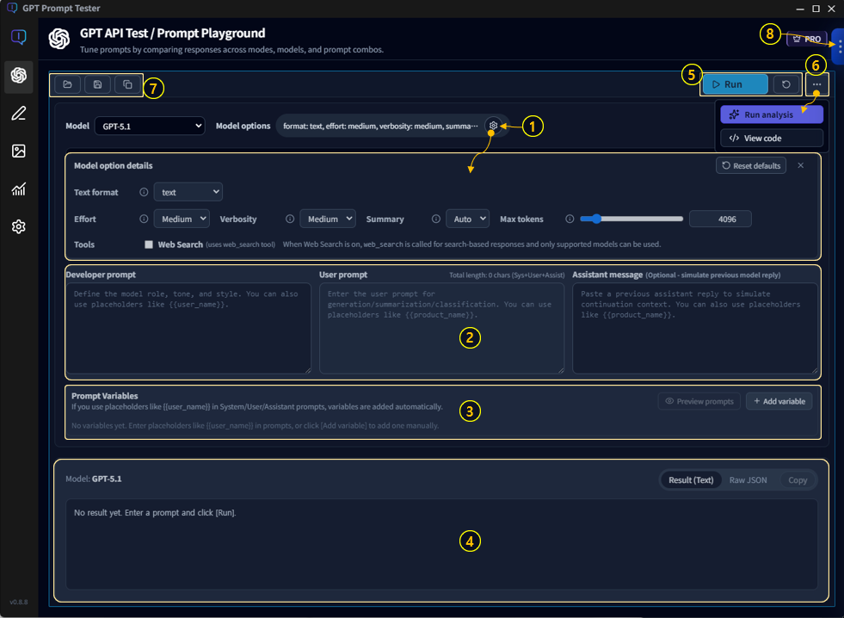Switch to the Raw JSON tab
Screen dimensions: 844x618
tap(749, 480)
